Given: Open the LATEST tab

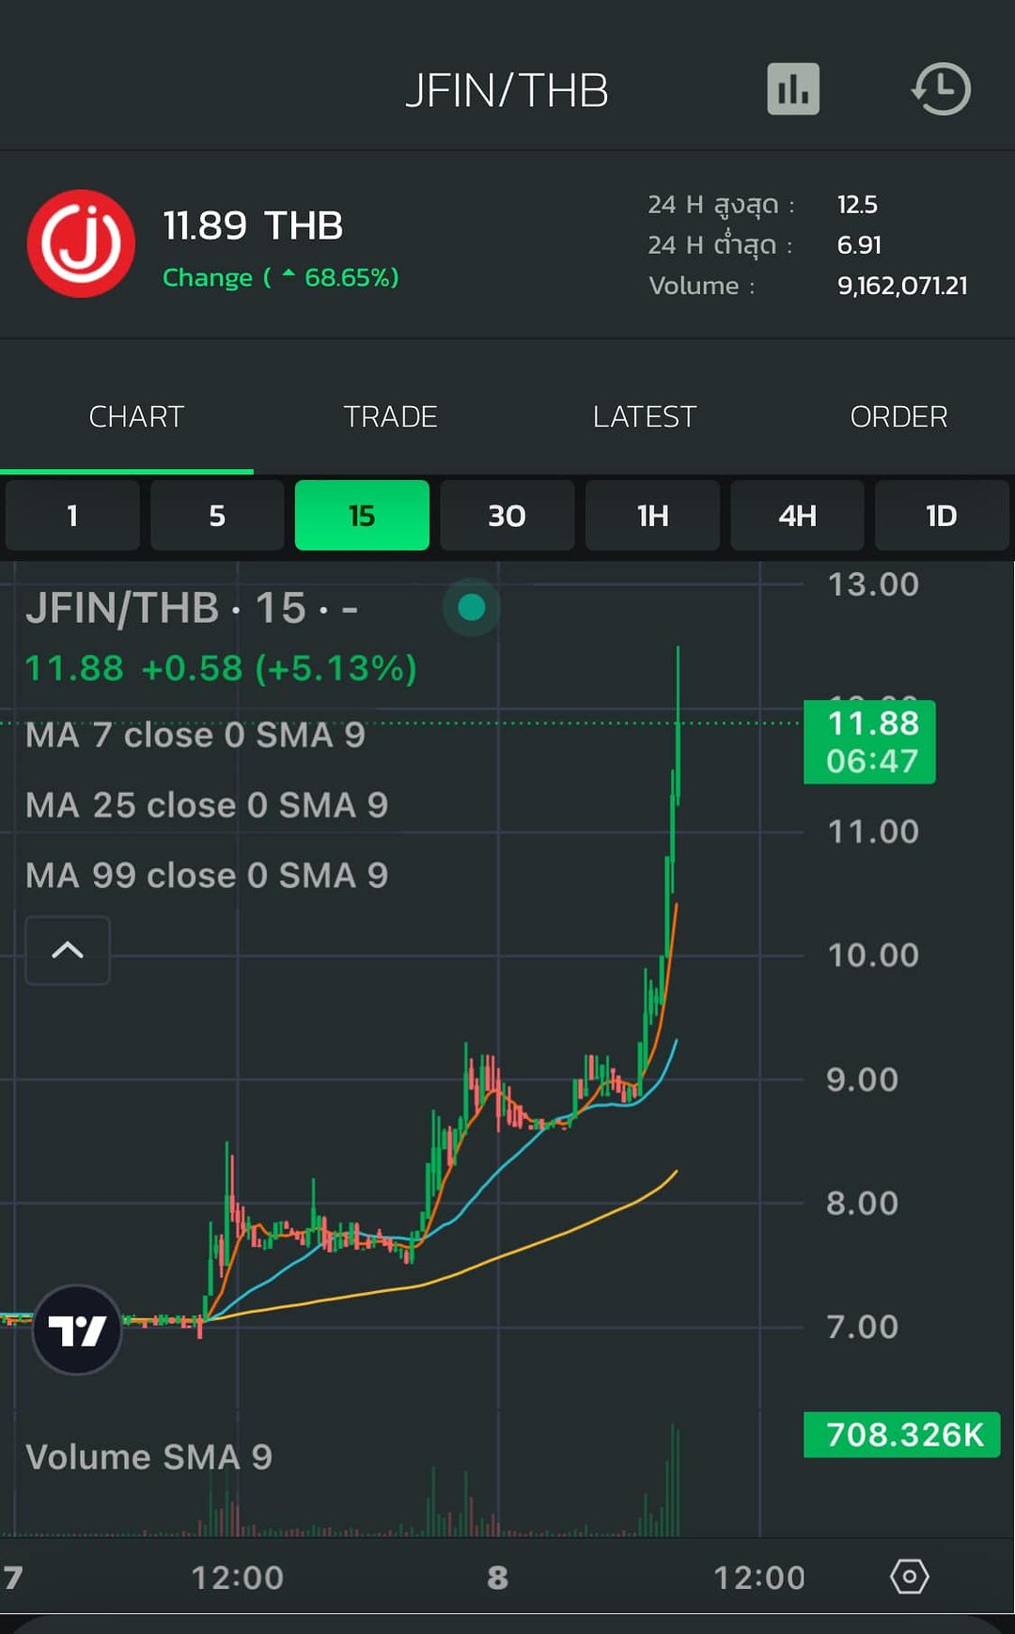Looking at the screenshot, I should (644, 416).
